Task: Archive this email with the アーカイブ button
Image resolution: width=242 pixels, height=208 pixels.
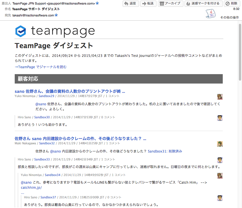Action: pyautogui.click(x=170, y=4)
